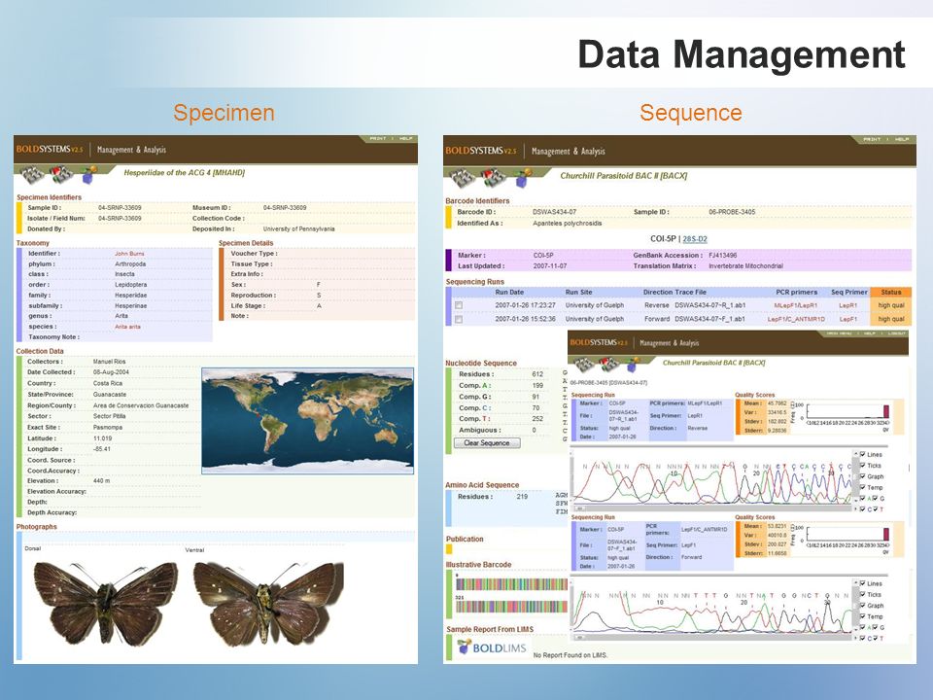Open Management & Analysis on the Sequence page
The image size is (933, 700).
[569, 152]
